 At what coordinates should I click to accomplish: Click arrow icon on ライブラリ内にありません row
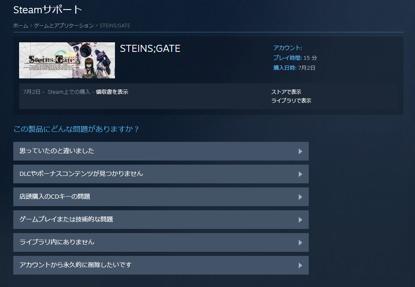(300, 243)
